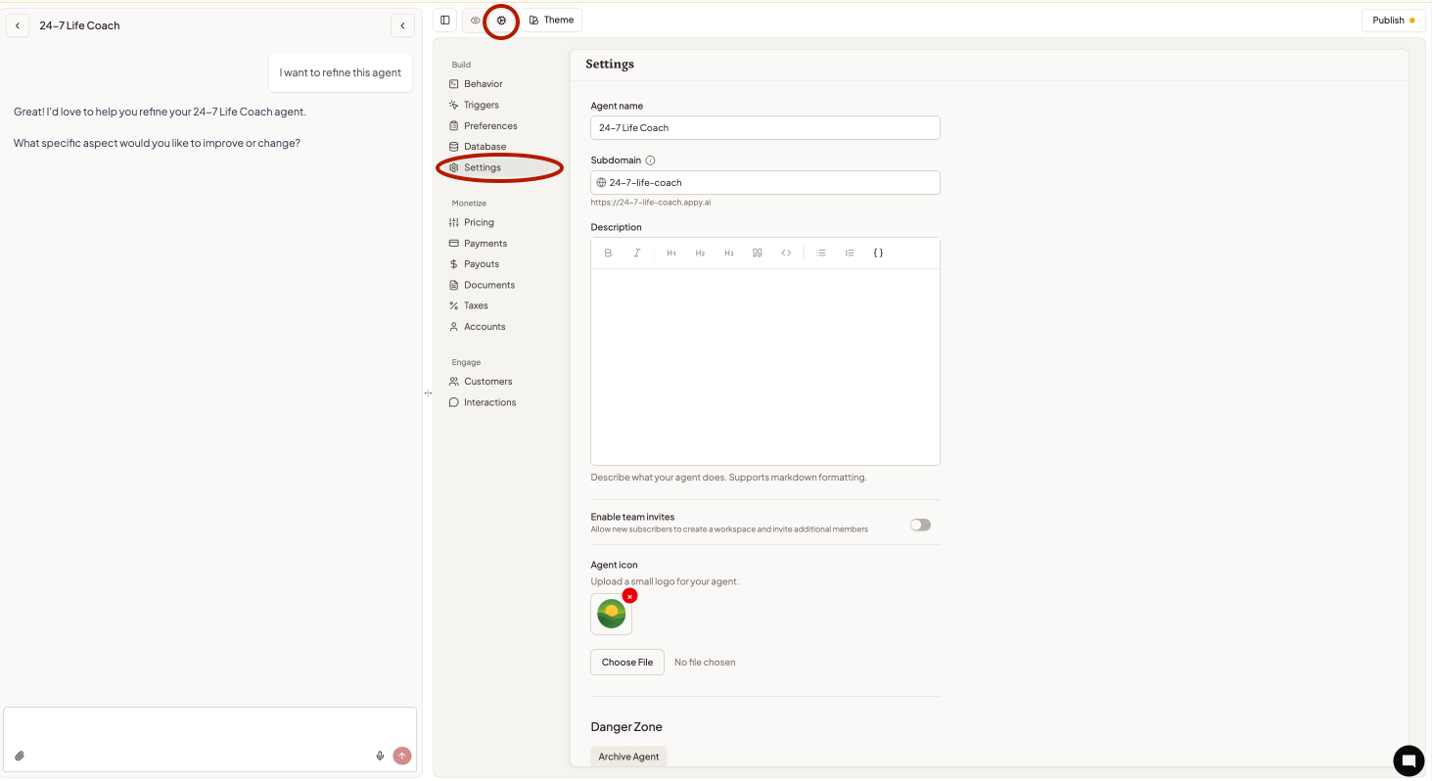Screen dimensions: 1432x781
Task: Toggle inline code in Description editor
Action: [x=786, y=253]
